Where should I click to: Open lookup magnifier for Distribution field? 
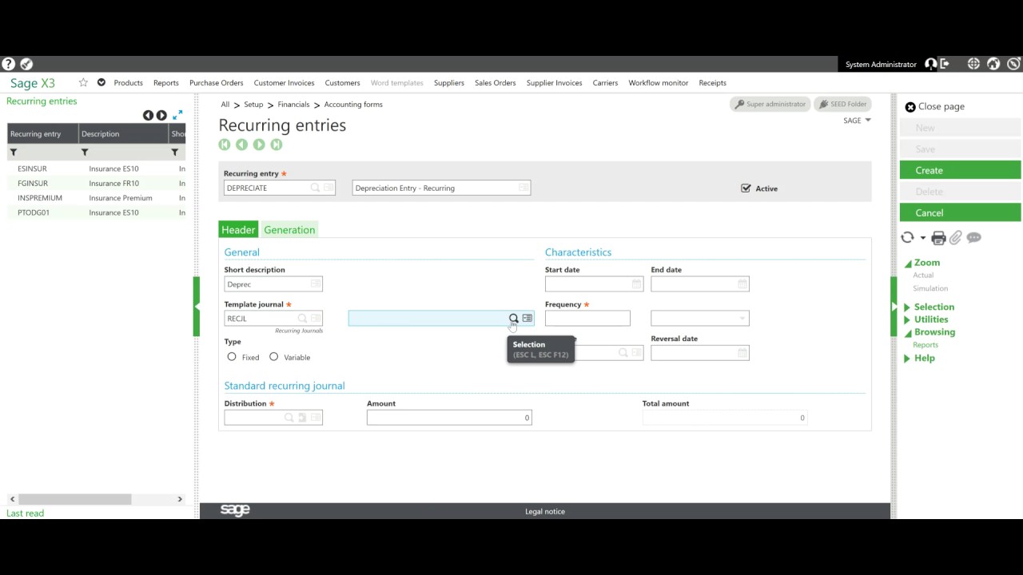pyautogui.click(x=289, y=418)
